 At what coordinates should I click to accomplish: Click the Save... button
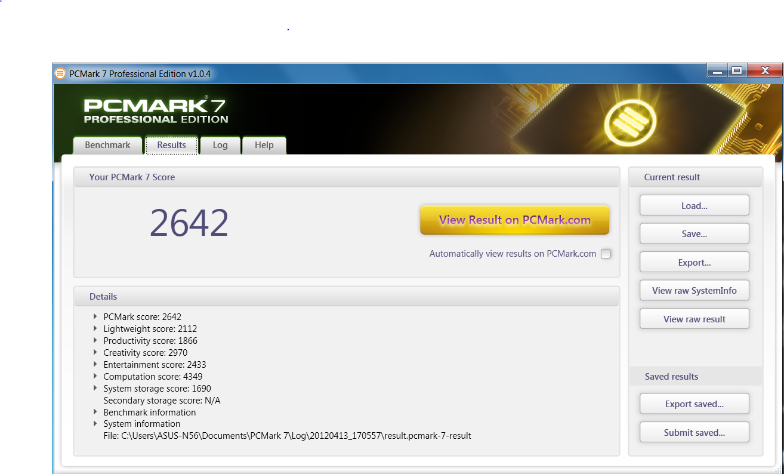coord(695,234)
